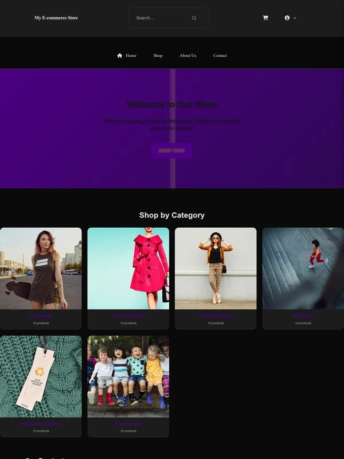Click the user account avatar icon
The image size is (344, 459).
pyautogui.click(x=287, y=18)
